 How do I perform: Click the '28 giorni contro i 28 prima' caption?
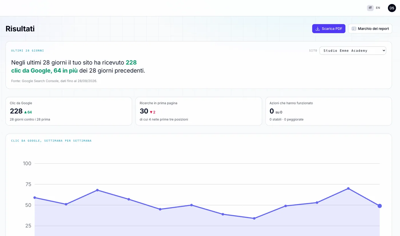(x=30, y=119)
